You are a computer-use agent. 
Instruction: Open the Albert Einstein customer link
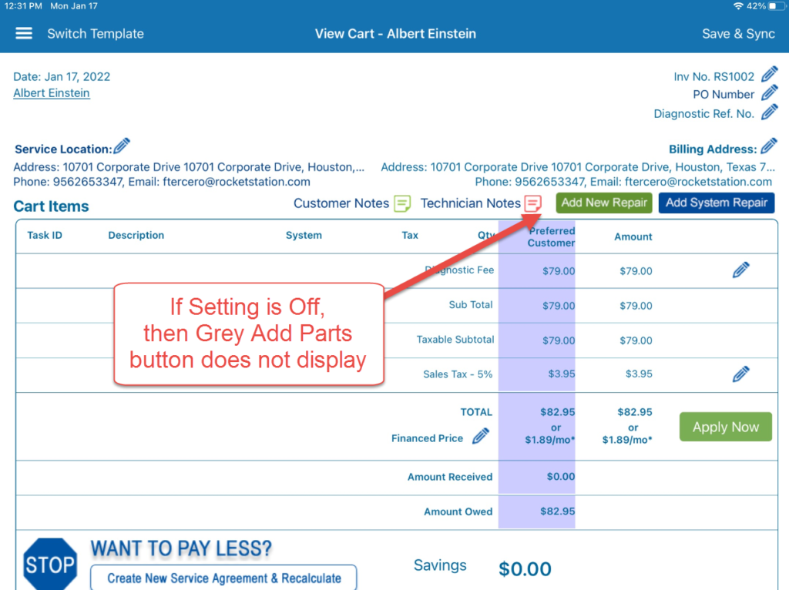click(x=51, y=92)
